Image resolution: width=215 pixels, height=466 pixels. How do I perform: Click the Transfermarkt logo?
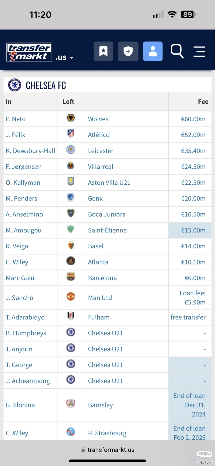point(29,52)
